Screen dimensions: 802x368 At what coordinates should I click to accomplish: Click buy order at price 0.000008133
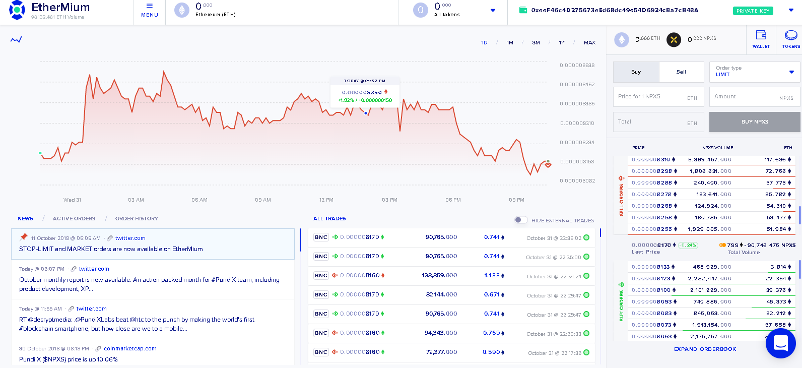coord(712,267)
